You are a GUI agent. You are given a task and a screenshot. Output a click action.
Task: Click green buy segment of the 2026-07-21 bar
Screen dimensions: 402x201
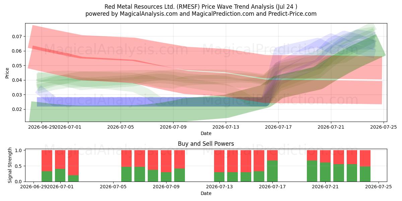coord(325,172)
